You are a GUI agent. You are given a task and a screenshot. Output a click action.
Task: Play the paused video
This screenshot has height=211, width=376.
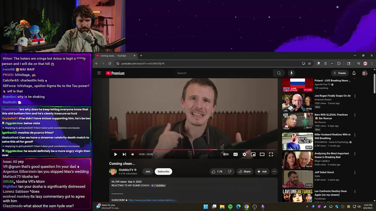point(115,154)
